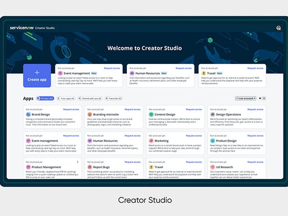Viewport: 288px width, 216px height.
Task: Select the Shared with you filter tab
Action: (x=90, y=99)
